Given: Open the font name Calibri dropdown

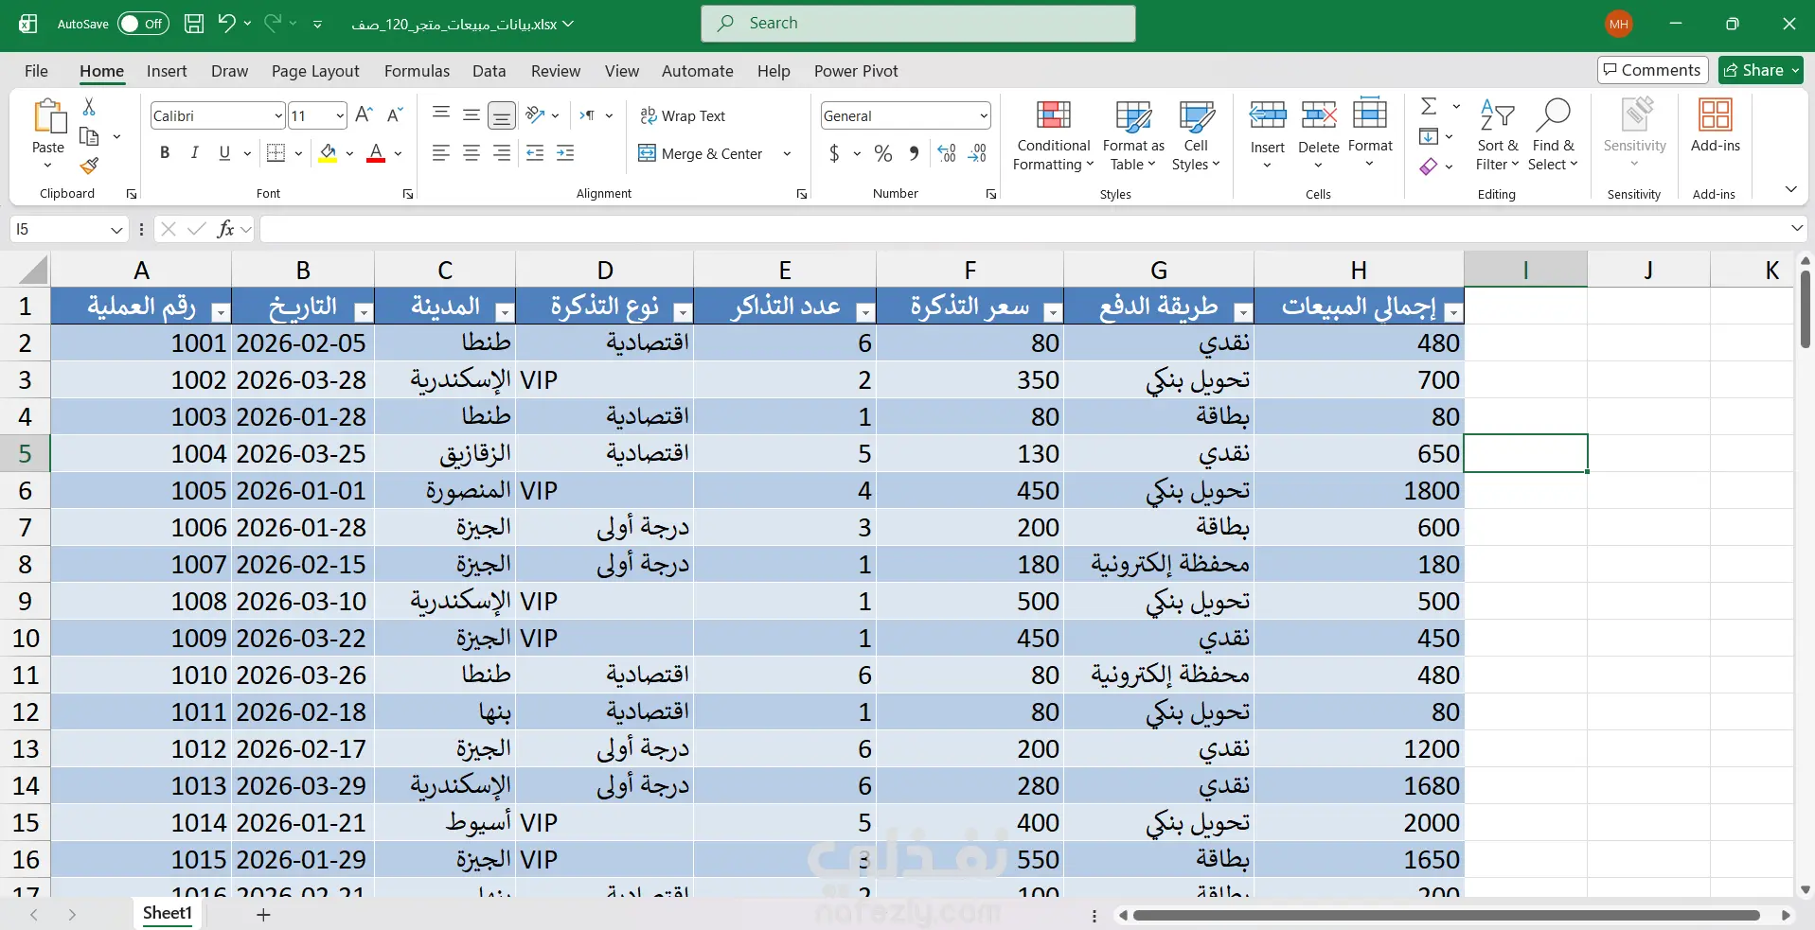Looking at the screenshot, I should coord(278,115).
